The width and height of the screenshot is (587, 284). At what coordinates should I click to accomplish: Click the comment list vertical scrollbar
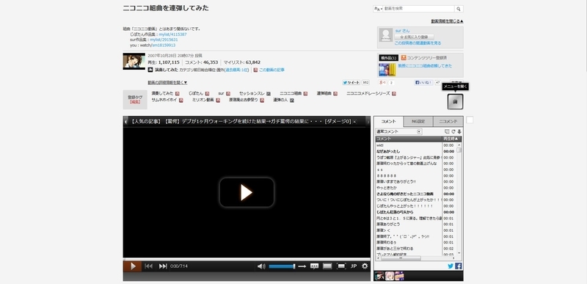pos(459,199)
